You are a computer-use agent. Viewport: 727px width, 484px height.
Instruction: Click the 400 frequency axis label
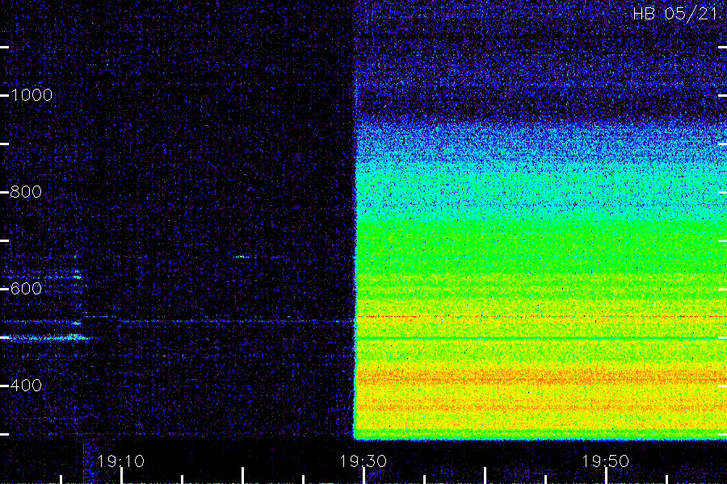click(x=26, y=386)
